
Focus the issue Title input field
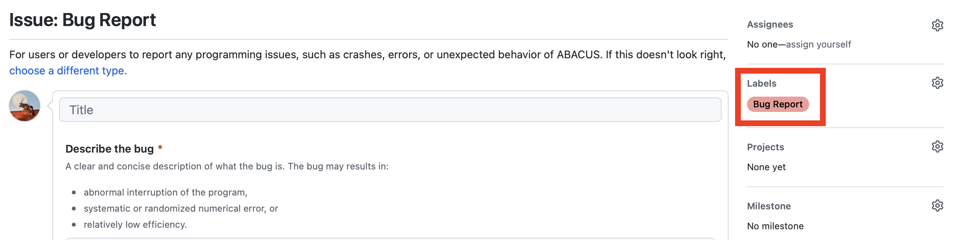click(390, 110)
